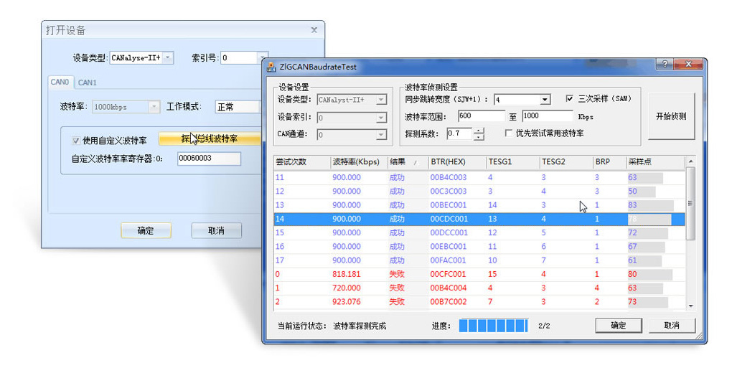Click the 开始侦测 button
The width and height of the screenshot is (732, 373).
click(671, 115)
